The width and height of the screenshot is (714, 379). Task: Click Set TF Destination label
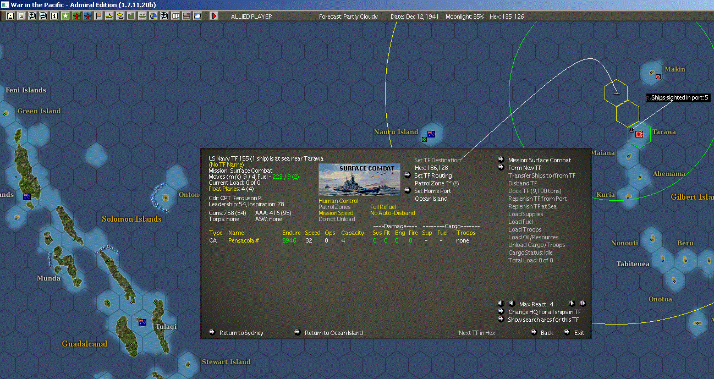[437, 160]
